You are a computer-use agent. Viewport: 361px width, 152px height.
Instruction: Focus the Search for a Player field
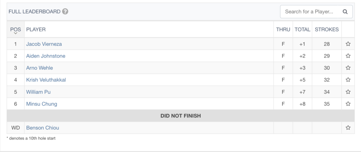309,12
